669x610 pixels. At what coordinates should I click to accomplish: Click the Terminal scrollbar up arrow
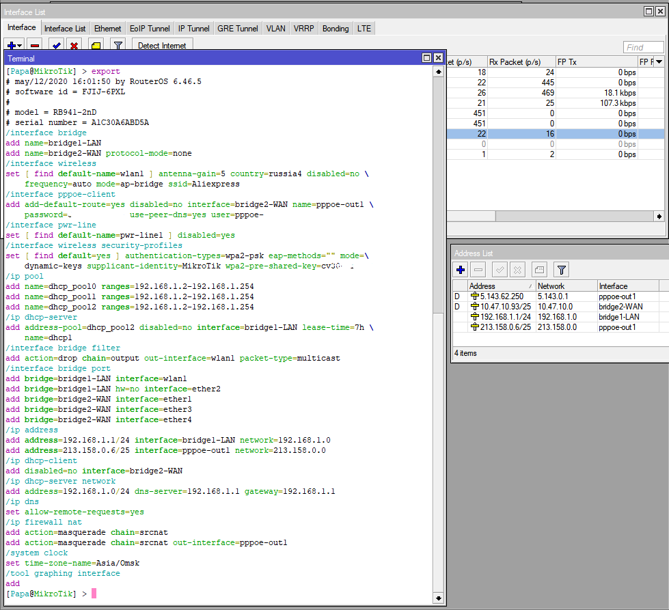point(439,72)
